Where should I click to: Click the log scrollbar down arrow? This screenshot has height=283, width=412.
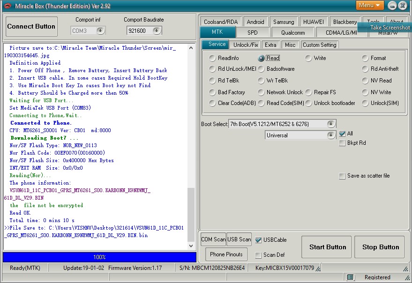tap(191, 246)
